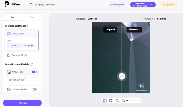Click the Upgrade button
The height and width of the screenshot is (107, 183).
pyautogui.click(x=169, y=5)
